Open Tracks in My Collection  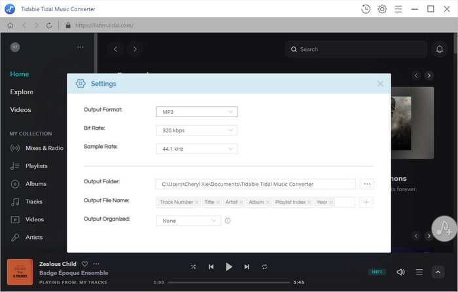[27, 202]
